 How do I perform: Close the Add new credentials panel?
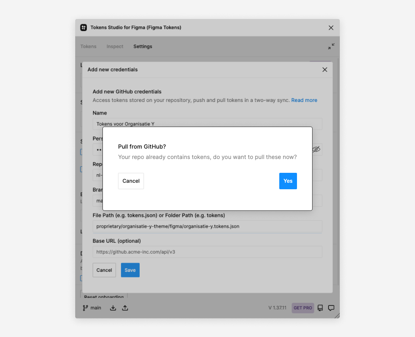pyautogui.click(x=325, y=70)
